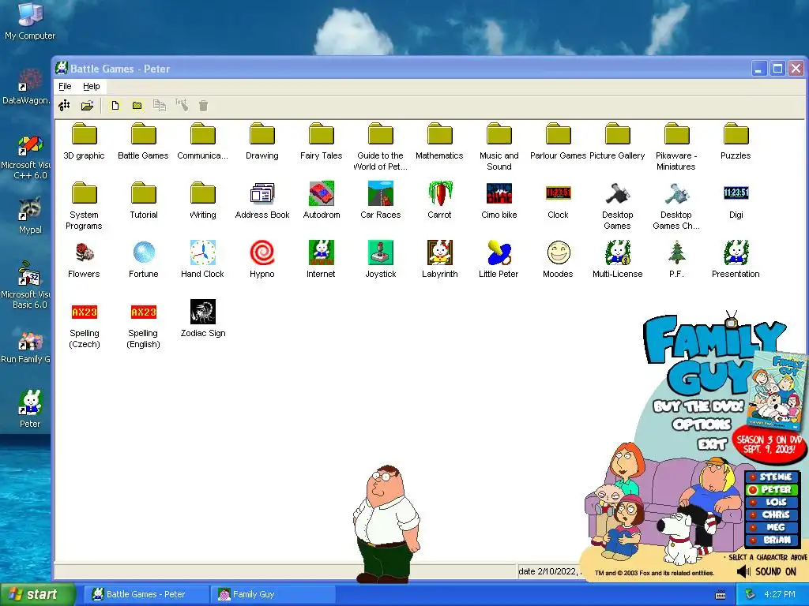Select Stewie character radio option
Viewport: 809px width, 606px height.
(773, 477)
